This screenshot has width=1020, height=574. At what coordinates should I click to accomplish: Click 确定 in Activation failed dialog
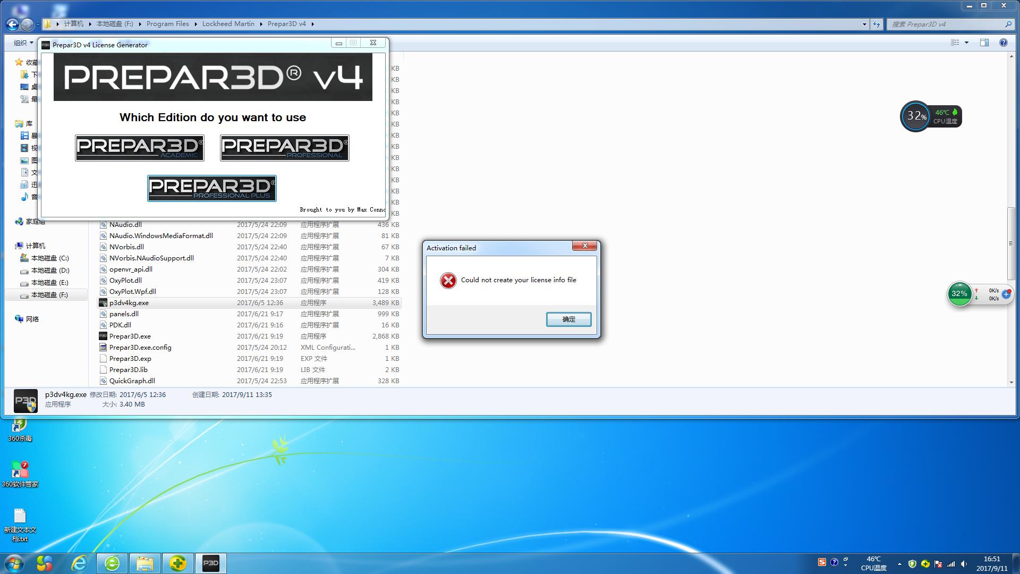568,319
